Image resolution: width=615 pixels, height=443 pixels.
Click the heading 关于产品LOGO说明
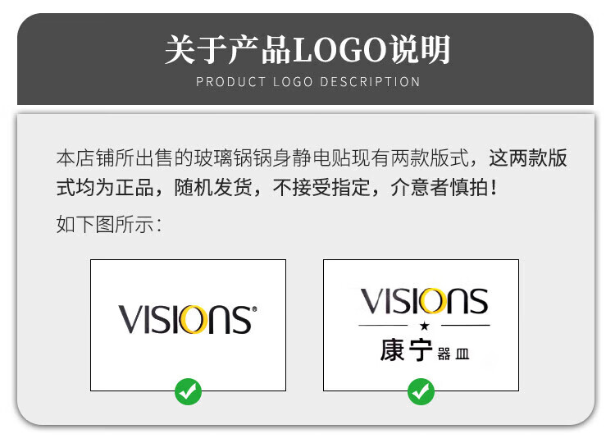307,50
